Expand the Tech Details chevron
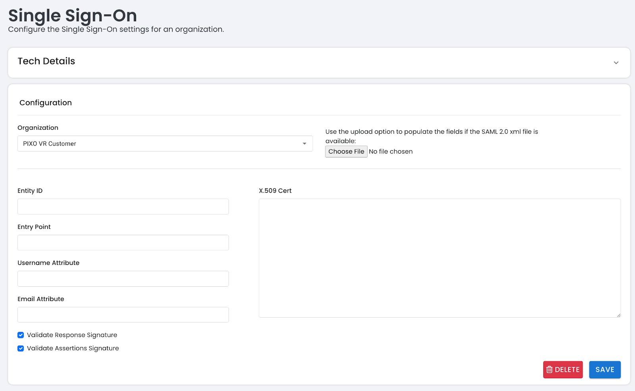The image size is (635, 391). 616,63
